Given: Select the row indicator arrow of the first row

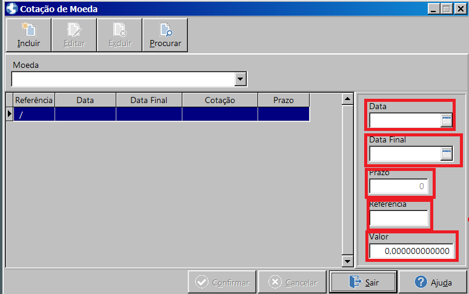Looking at the screenshot, I should [x=10, y=114].
